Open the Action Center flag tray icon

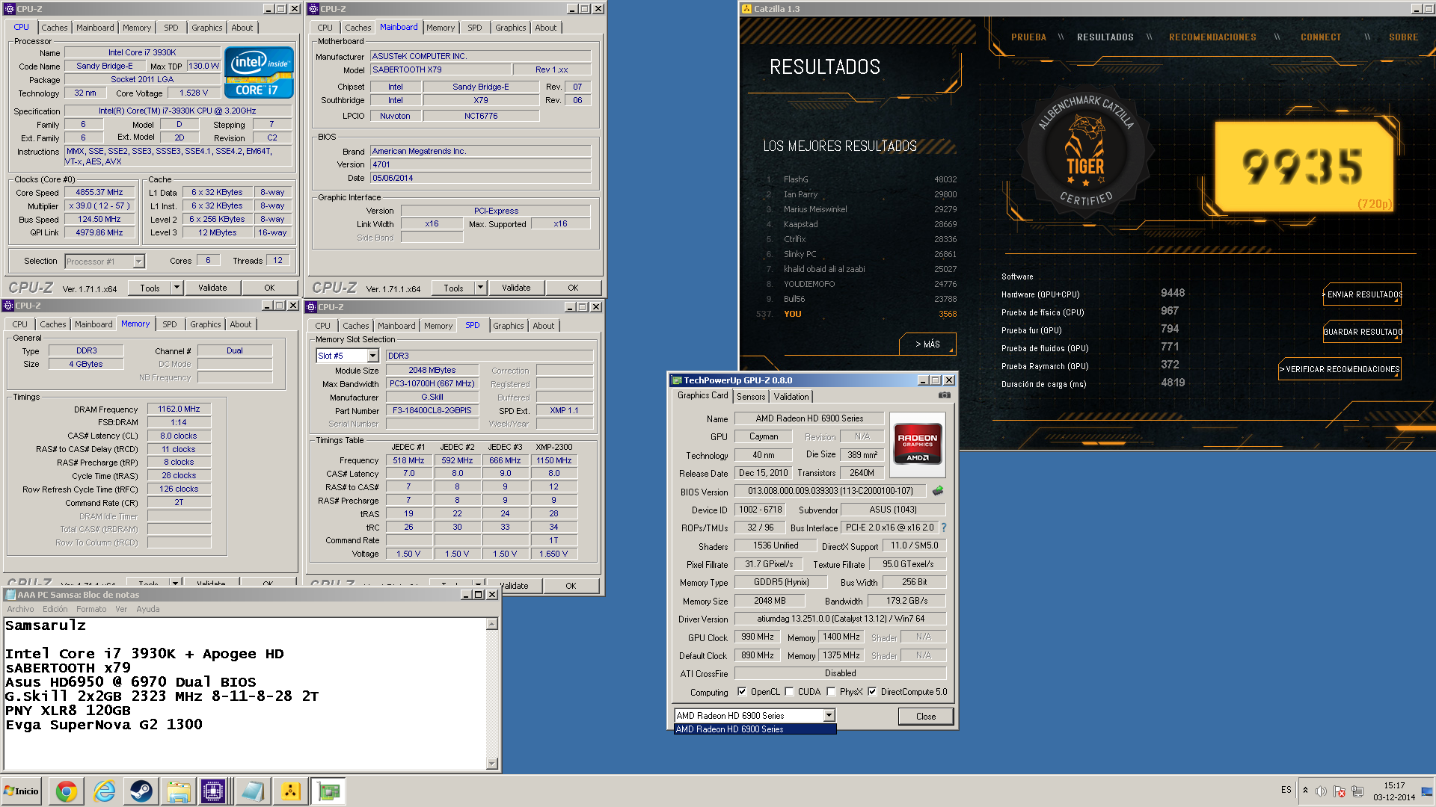click(1340, 791)
